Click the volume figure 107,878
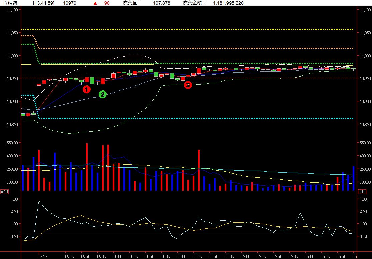The image size is (372, 259). coord(162,3)
